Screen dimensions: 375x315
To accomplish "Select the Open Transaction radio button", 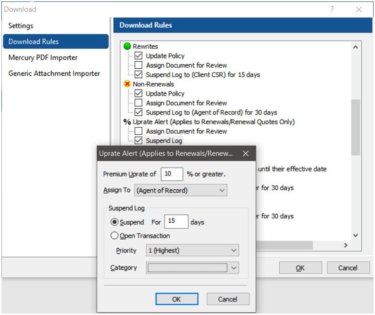I will pyautogui.click(x=114, y=235).
